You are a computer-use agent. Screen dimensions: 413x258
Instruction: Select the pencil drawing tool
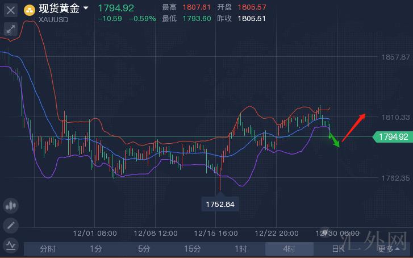pos(11,226)
